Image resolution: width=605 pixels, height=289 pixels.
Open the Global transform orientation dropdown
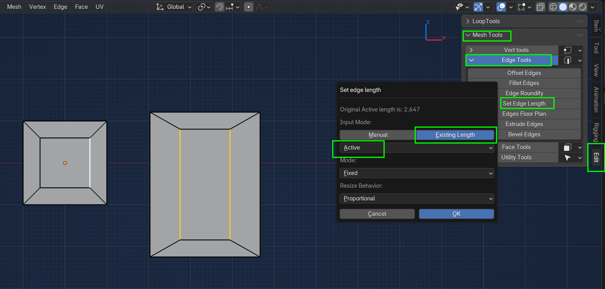click(173, 7)
